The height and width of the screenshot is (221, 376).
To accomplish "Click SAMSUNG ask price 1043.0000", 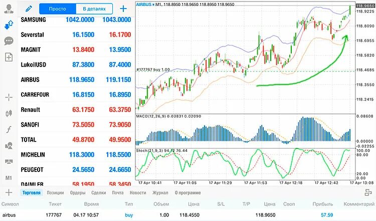I will [x=117, y=19].
